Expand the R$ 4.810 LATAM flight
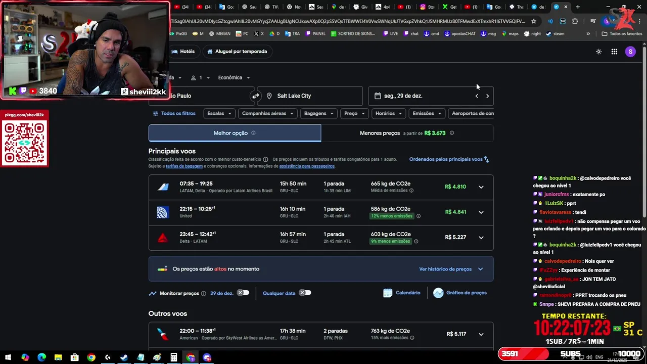 pos(481,187)
